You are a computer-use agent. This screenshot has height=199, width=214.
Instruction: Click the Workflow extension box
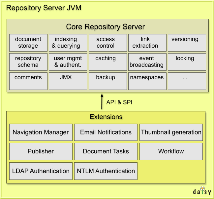pyautogui.click(x=171, y=151)
